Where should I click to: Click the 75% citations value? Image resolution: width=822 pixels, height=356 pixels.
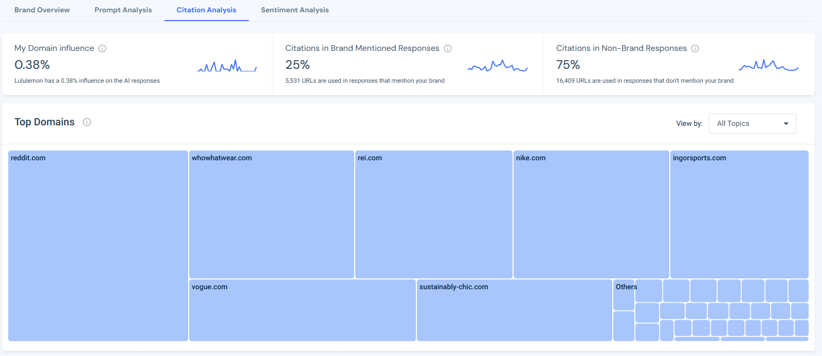coord(568,65)
